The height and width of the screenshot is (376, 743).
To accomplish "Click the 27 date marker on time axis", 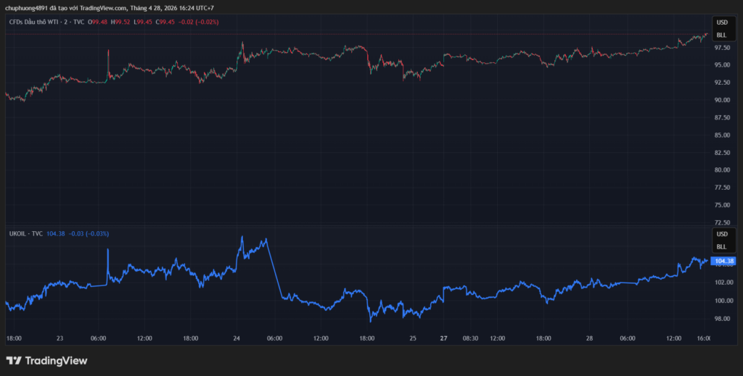I will (444, 338).
